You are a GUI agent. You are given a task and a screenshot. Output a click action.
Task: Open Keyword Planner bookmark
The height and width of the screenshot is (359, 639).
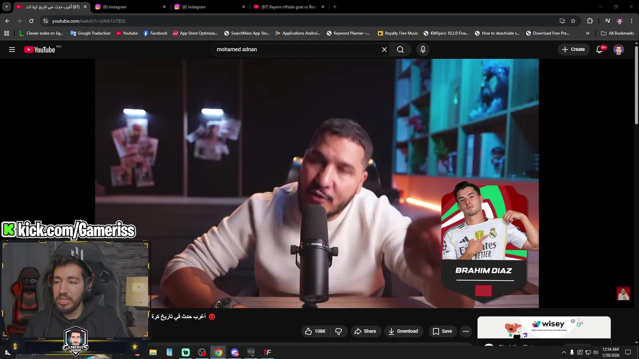pyautogui.click(x=348, y=33)
